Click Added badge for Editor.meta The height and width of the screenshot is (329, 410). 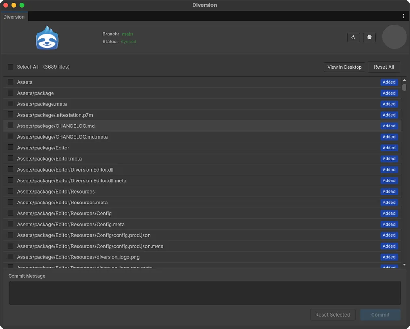click(389, 159)
